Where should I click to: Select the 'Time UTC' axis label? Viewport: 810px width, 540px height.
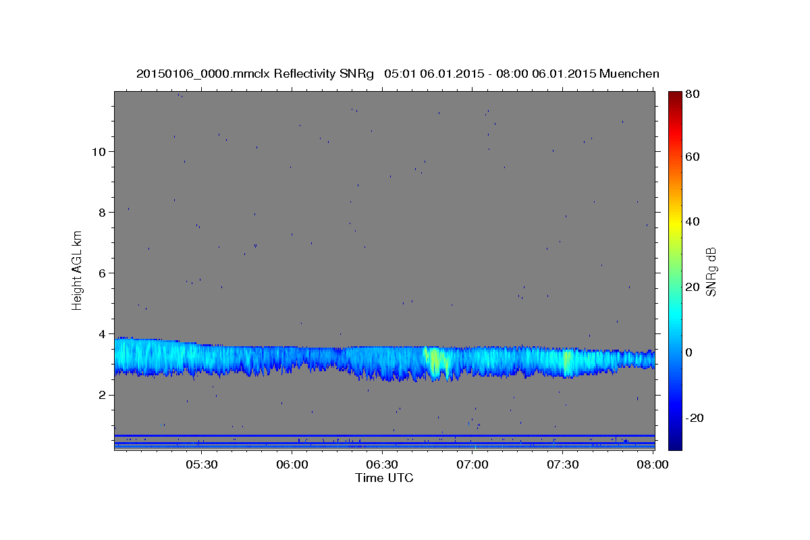[x=384, y=478]
